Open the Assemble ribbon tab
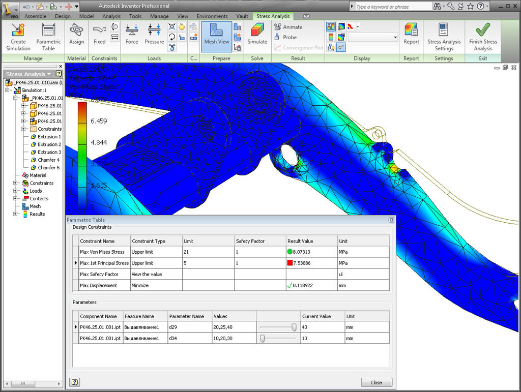Screen dimensions: 521x392 tap(35, 16)
